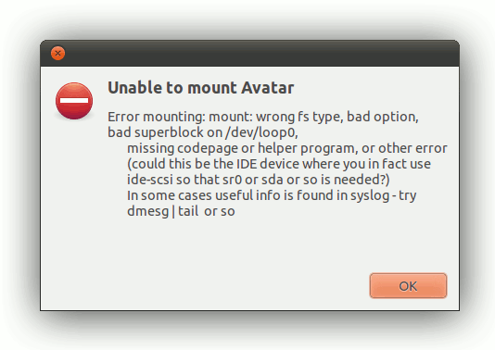Close the dialog with the orange X

[x=57, y=54]
